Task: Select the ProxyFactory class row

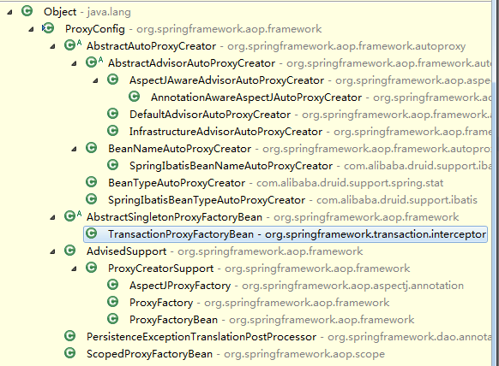Action: [259, 303]
